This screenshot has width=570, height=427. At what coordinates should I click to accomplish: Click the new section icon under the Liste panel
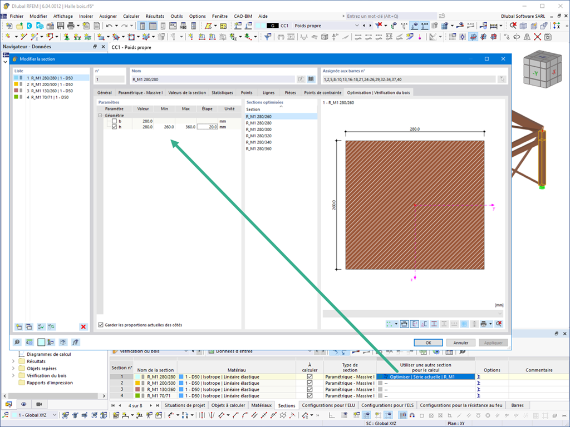(18, 327)
